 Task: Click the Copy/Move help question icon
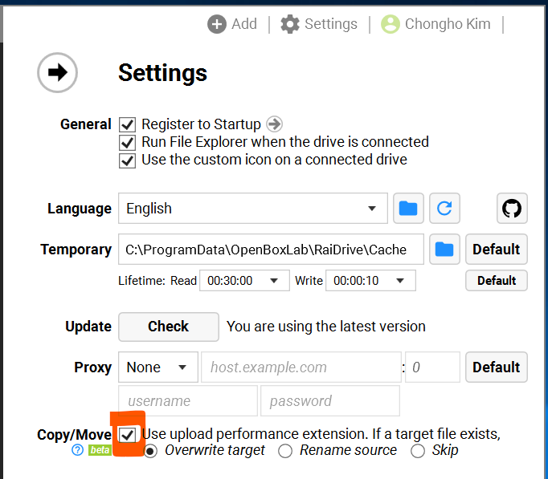click(x=77, y=450)
